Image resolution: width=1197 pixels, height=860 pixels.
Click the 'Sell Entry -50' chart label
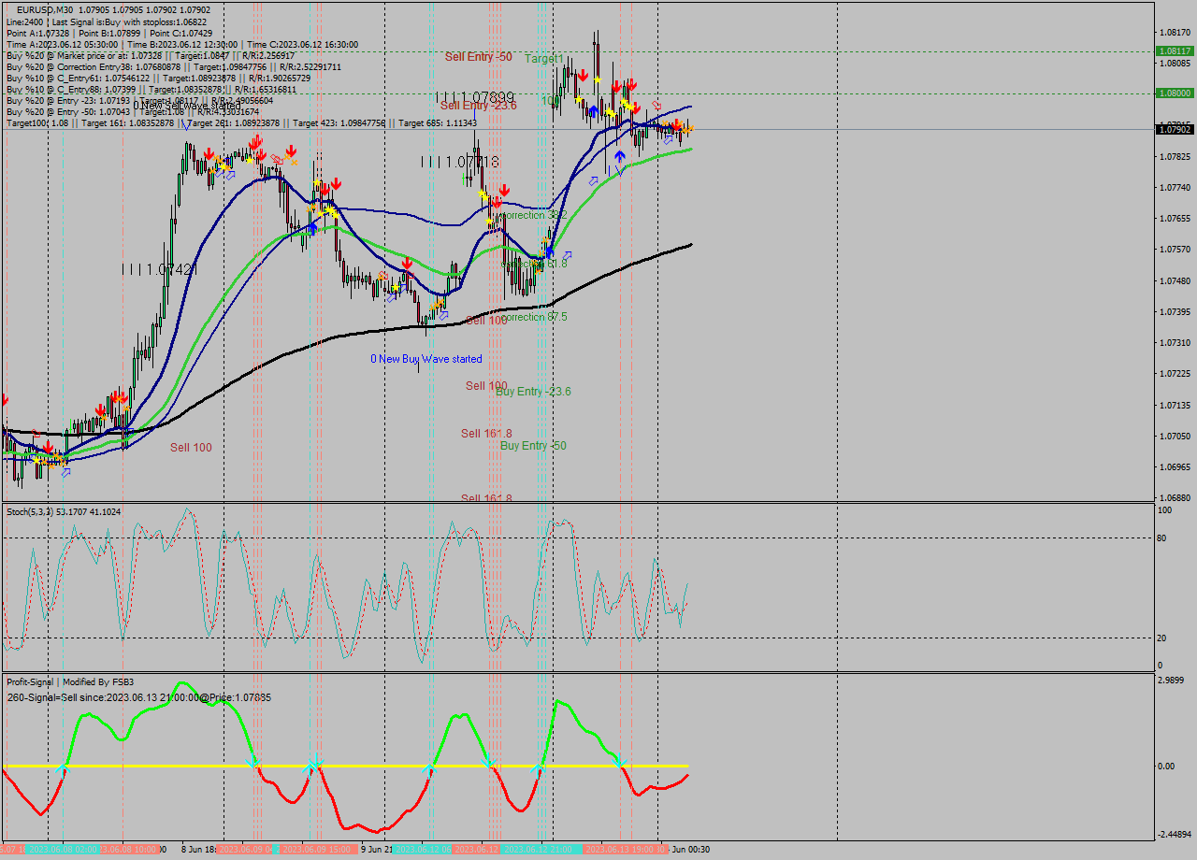tap(478, 57)
